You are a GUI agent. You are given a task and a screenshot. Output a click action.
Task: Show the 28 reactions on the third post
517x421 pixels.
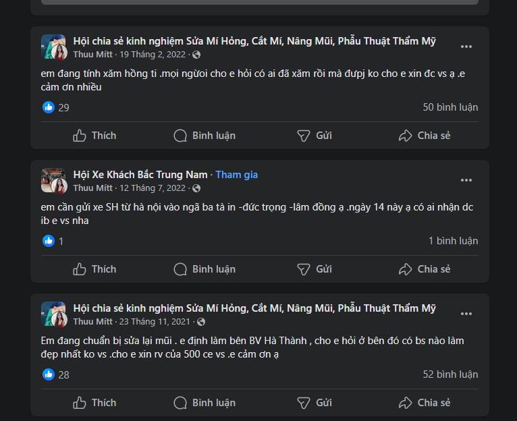(x=56, y=374)
